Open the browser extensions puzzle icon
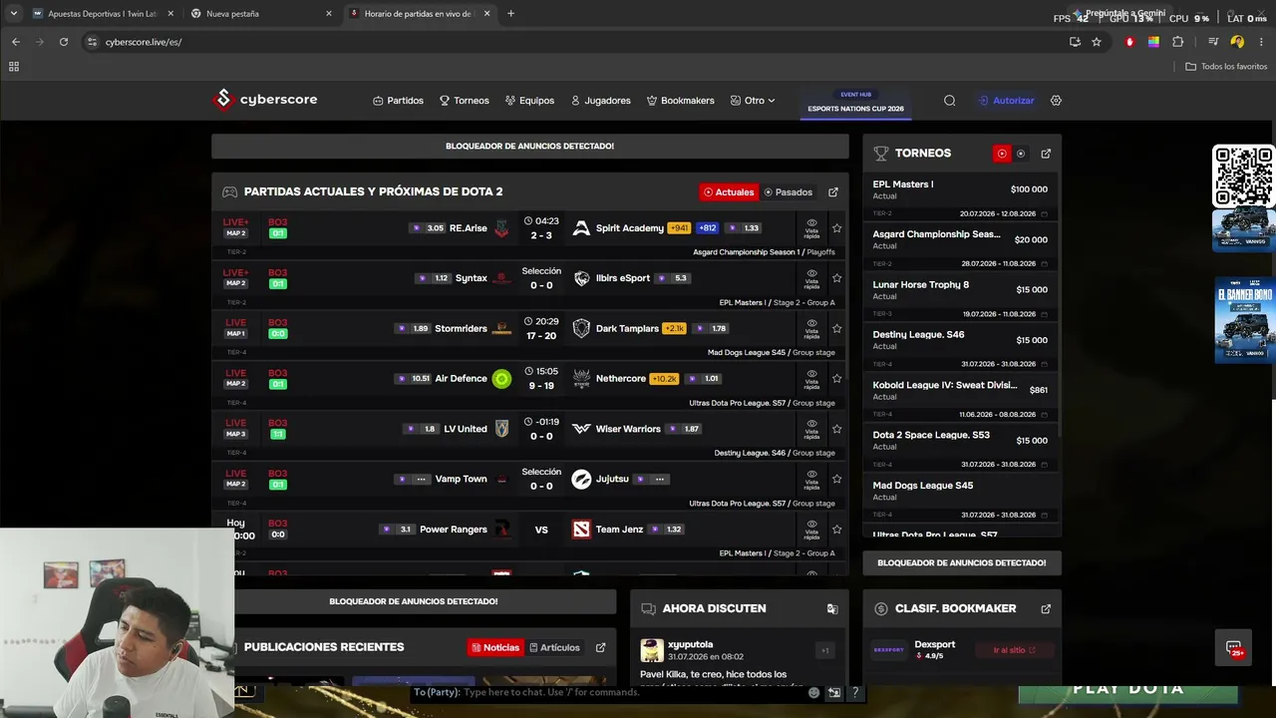The image size is (1276, 718). pyautogui.click(x=1178, y=42)
